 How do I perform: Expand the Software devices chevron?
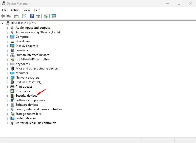[x=7, y=105]
